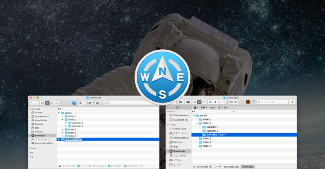Click the highlighted Downloads path bar segment
The image size is (325, 169).
pyautogui.click(x=247, y=167)
